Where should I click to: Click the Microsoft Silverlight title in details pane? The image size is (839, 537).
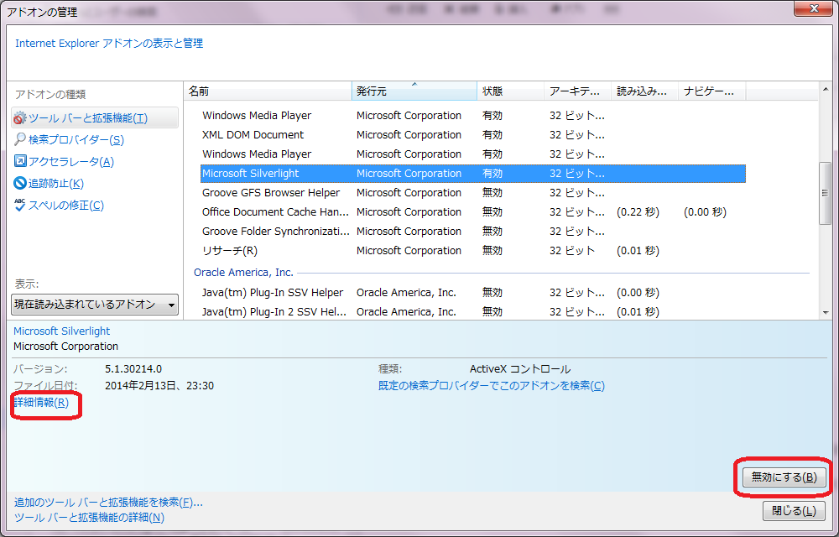tap(61, 331)
